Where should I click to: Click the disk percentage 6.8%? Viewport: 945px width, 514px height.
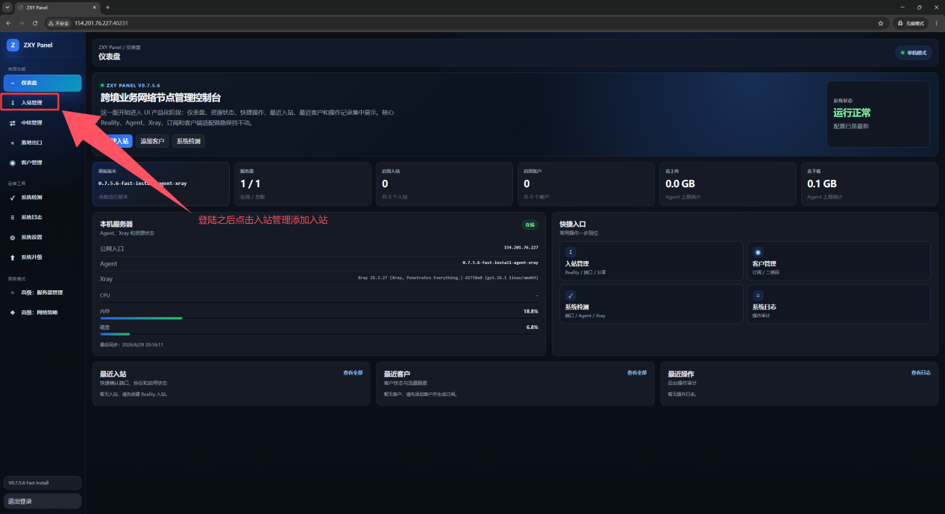pos(533,327)
